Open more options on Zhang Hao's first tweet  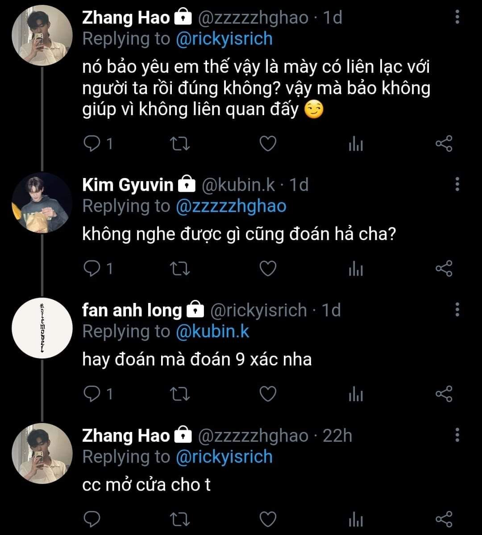(x=457, y=17)
